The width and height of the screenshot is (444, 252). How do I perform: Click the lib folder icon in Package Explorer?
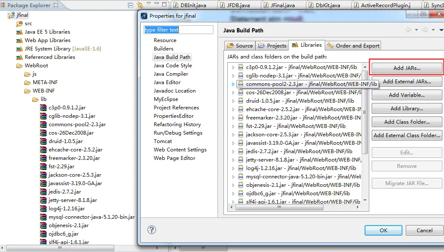pos(35,100)
